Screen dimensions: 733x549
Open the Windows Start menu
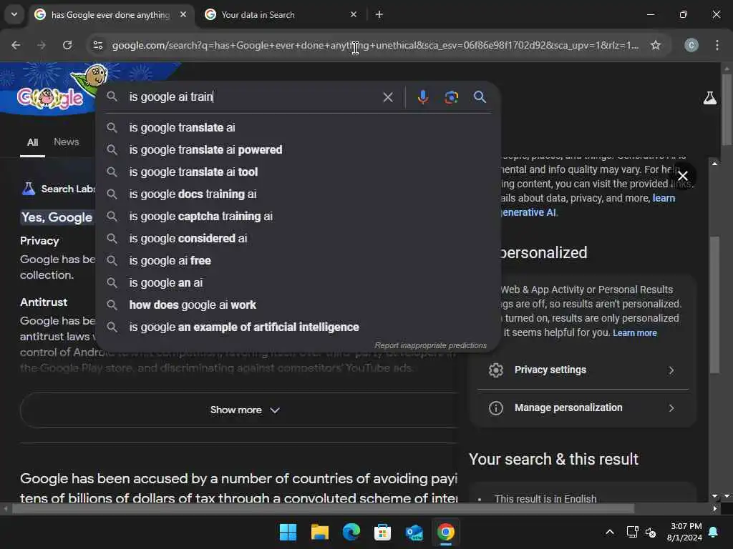click(288, 532)
